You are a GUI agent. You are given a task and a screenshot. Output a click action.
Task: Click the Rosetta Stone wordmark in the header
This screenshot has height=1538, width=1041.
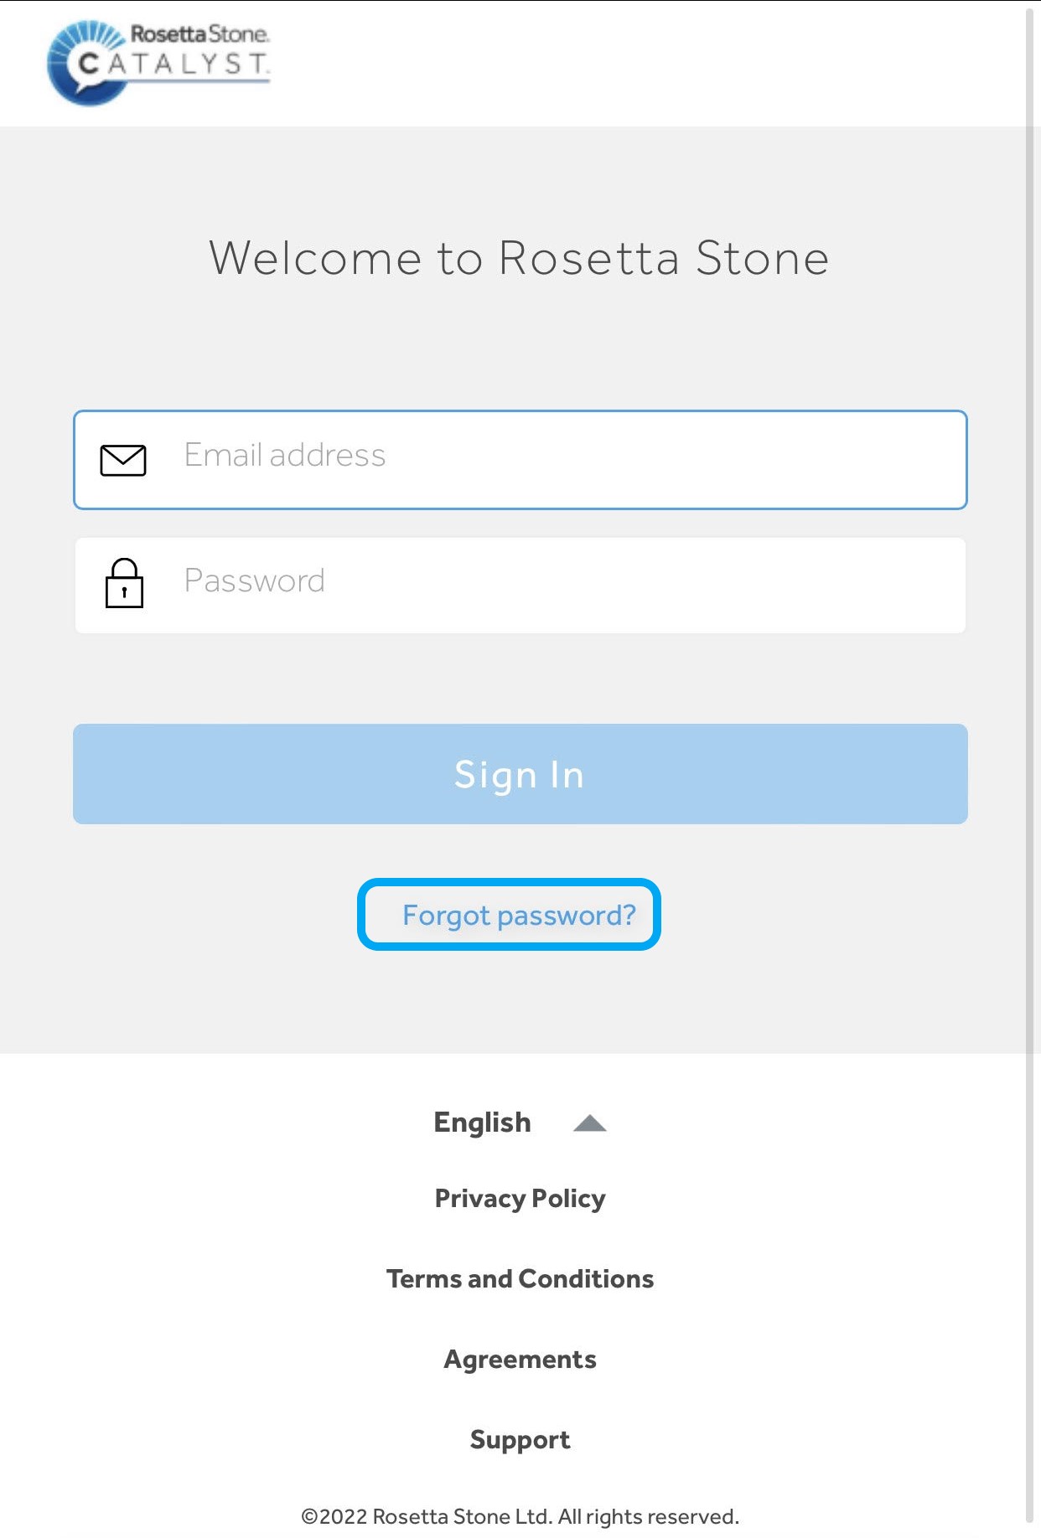pos(199,34)
